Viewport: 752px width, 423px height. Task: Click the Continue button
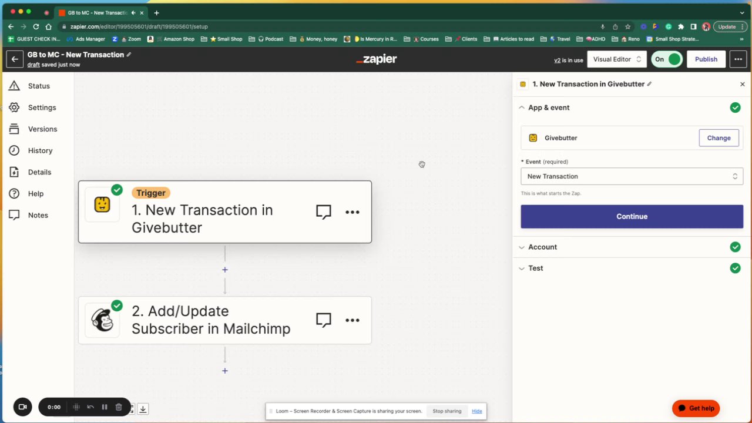point(632,216)
